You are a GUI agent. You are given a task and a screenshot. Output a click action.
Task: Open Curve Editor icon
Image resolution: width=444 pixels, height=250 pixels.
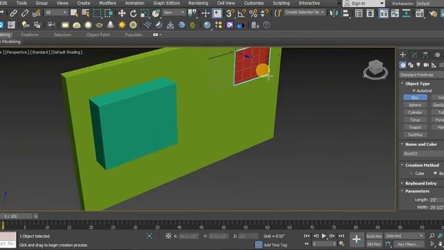395,13
